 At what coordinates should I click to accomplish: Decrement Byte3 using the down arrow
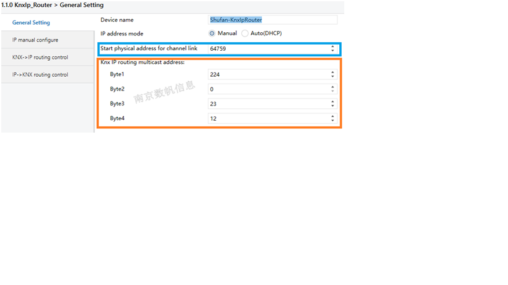click(x=333, y=107)
